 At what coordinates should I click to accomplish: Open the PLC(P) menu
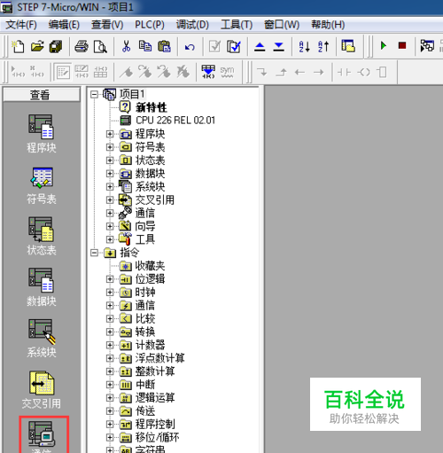[x=150, y=25]
